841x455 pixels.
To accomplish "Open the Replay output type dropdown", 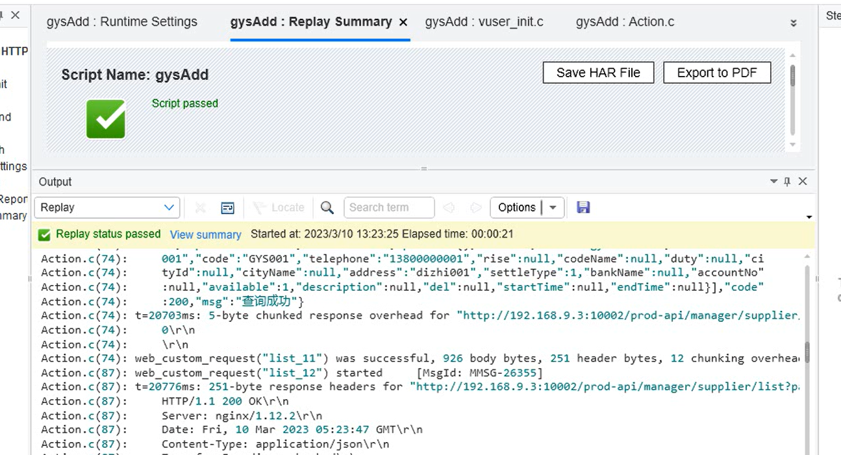I will coord(107,208).
